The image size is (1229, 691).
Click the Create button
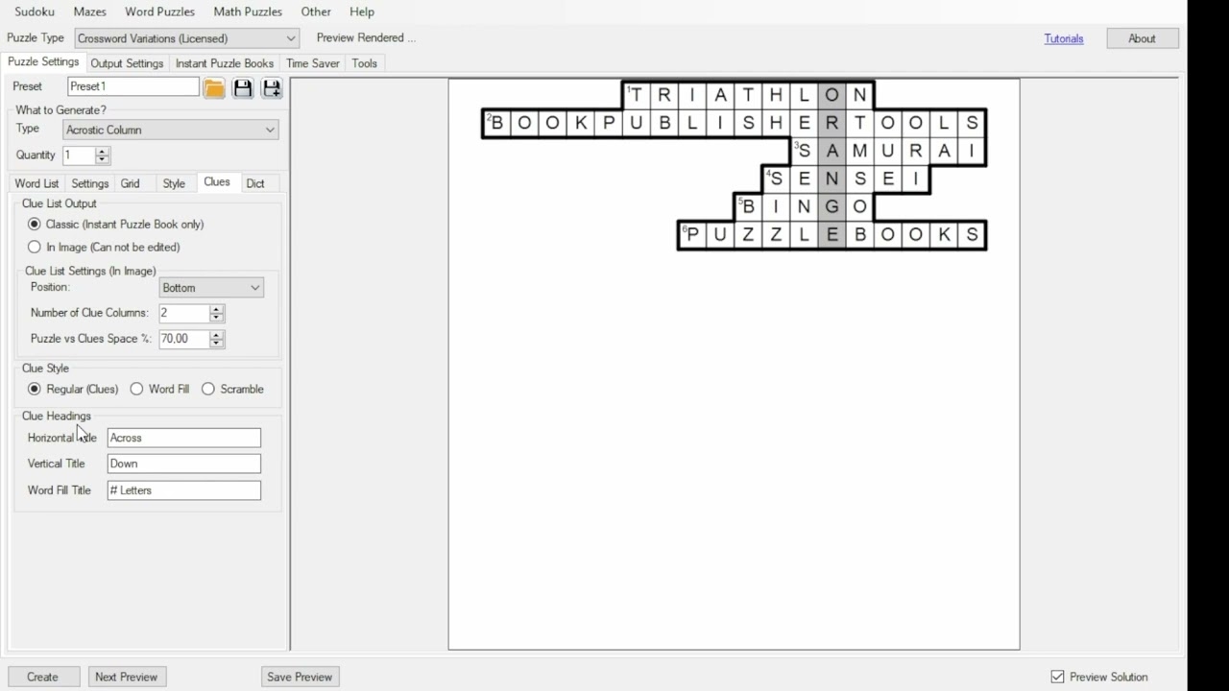[x=43, y=676]
